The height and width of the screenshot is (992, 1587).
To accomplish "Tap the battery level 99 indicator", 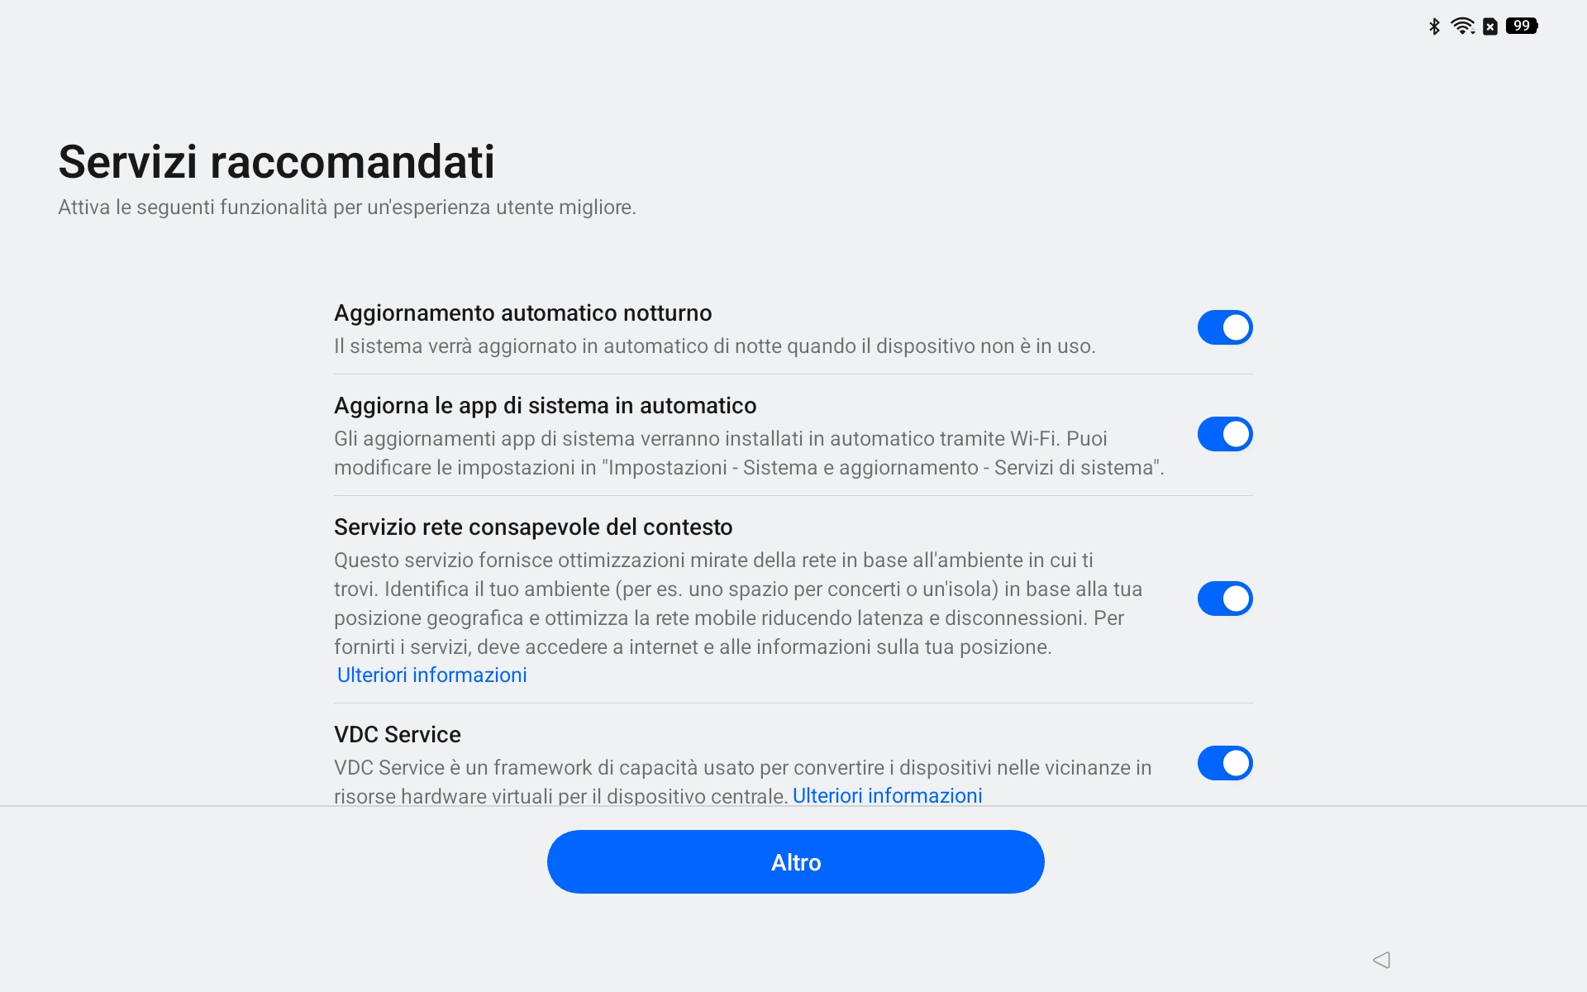I will pos(1522,26).
